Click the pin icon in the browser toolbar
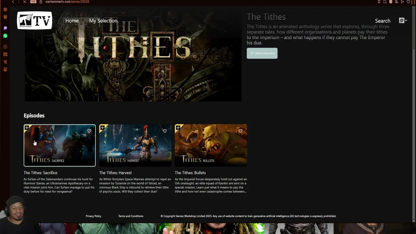The height and width of the screenshot is (234, 416). pos(379,2)
